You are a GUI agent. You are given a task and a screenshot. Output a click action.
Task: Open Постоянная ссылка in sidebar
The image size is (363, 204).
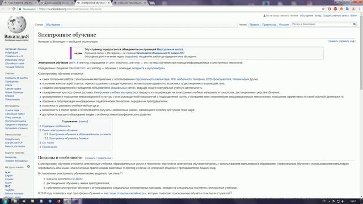[x=15, y=121]
